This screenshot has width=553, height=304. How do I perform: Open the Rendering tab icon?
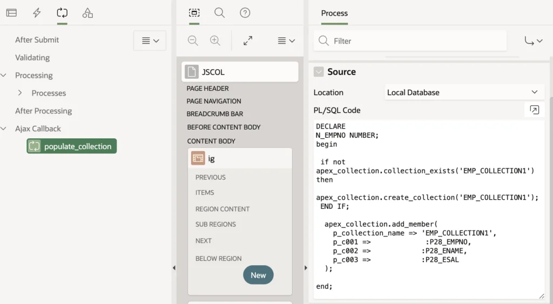point(12,13)
